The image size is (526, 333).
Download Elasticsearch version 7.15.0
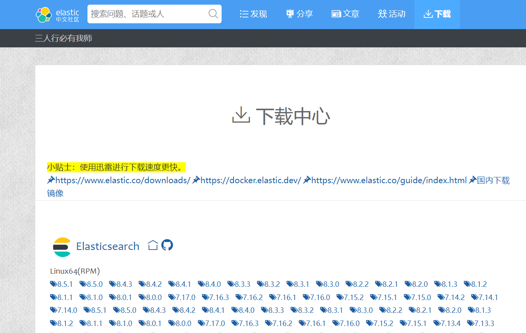point(418,297)
